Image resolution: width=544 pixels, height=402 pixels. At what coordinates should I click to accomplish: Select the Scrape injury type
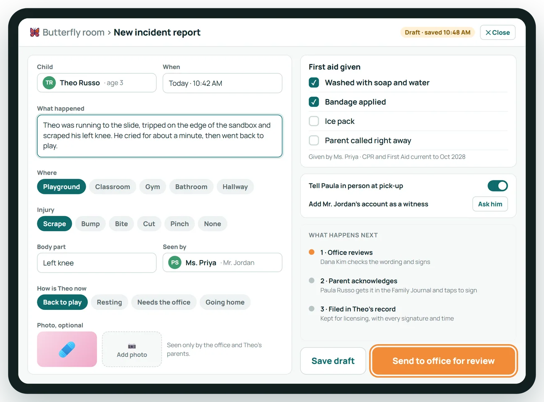[x=54, y=224]
